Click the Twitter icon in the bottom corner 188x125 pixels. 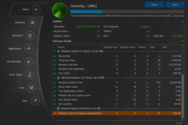tap(181, 123)
